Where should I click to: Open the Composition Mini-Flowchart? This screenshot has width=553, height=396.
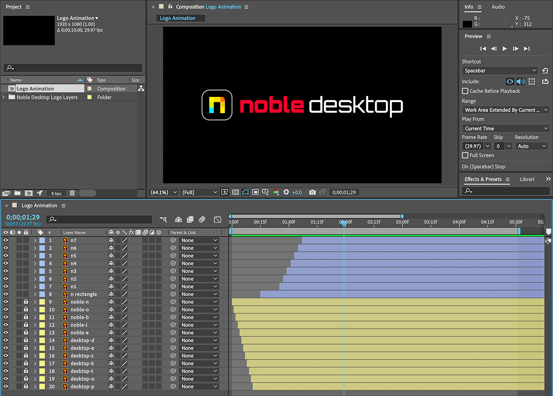pyautogui.click(x=163, y=219)
